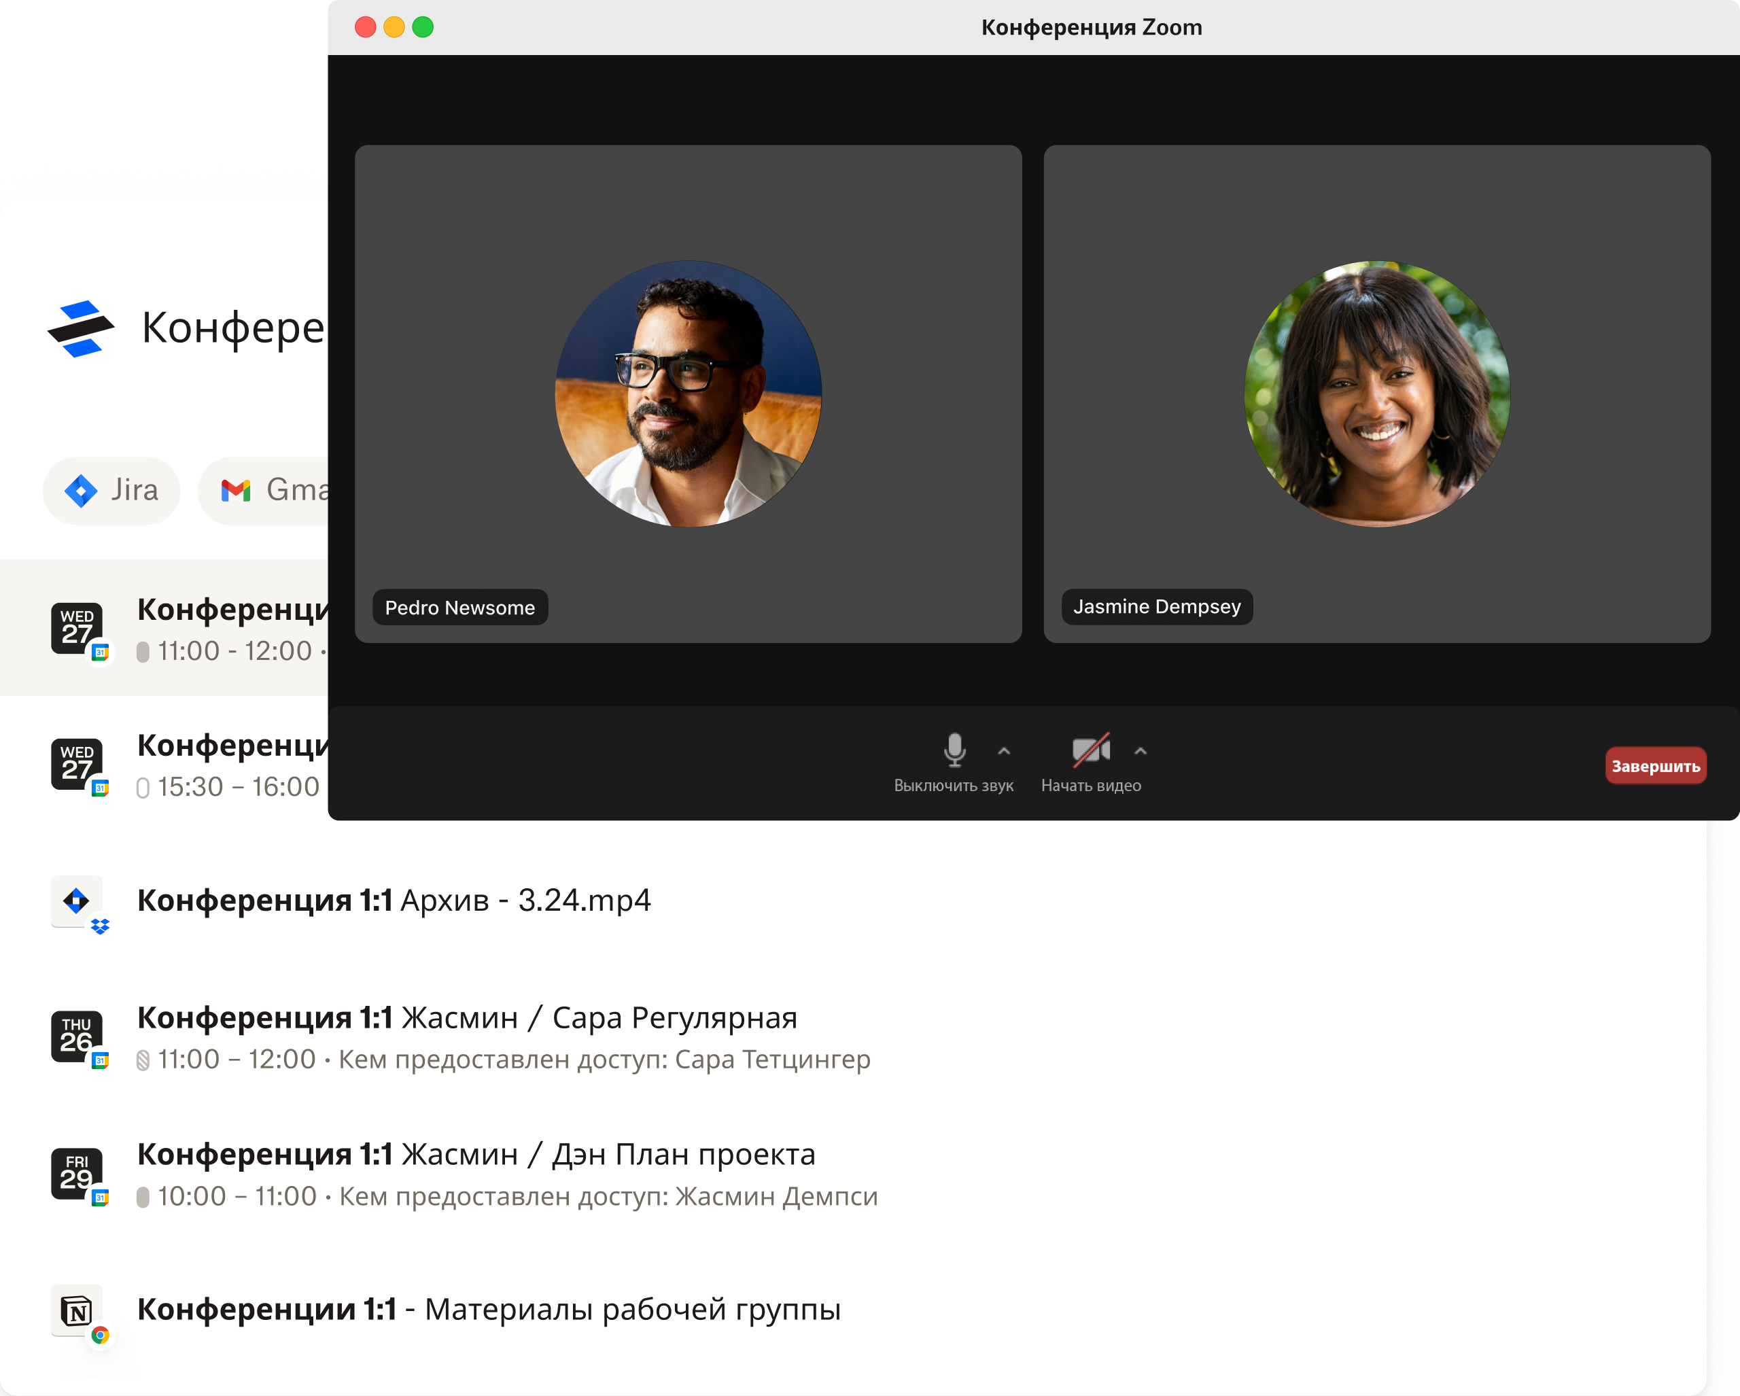1740x1396 pixels.
Task: Click the Pedro Newsome name label
Action: (x=460, y=608)
